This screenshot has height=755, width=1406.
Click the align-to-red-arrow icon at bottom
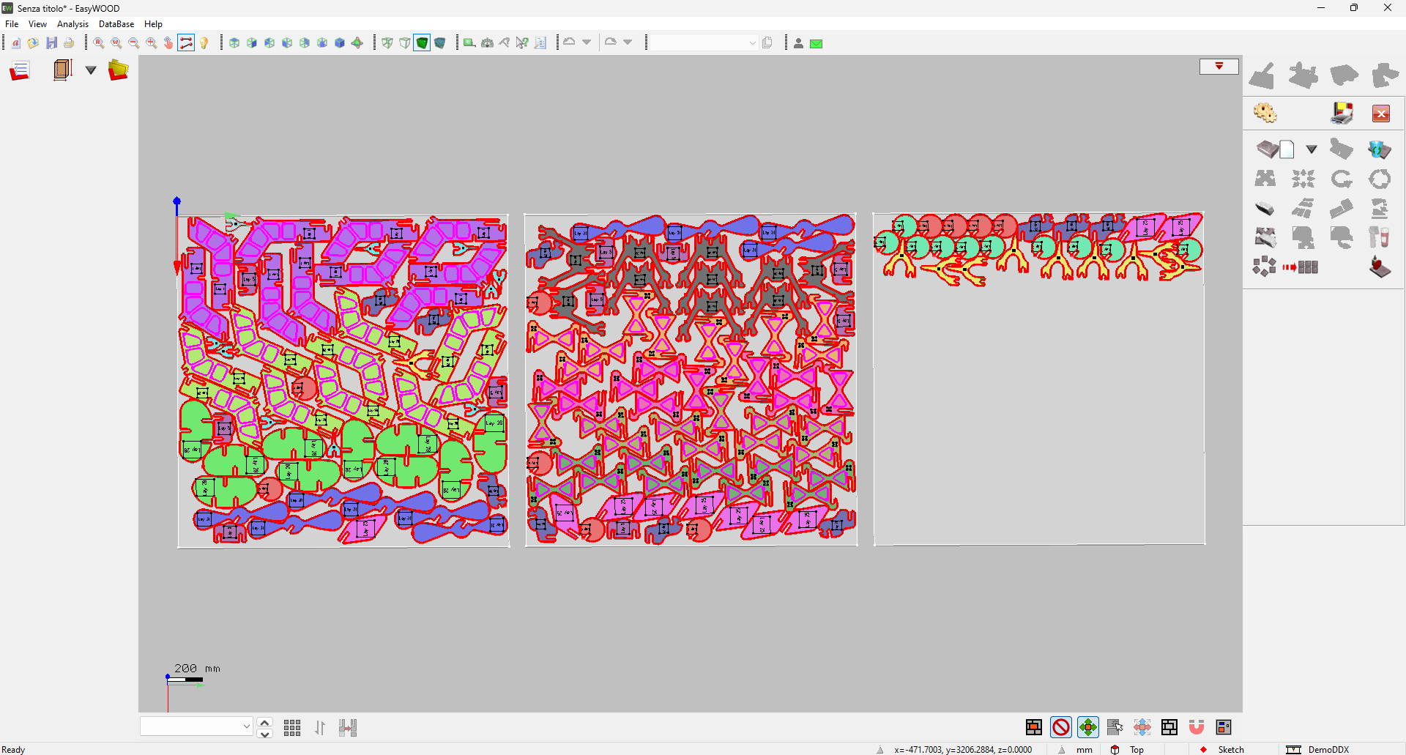[x=348, y=727]
